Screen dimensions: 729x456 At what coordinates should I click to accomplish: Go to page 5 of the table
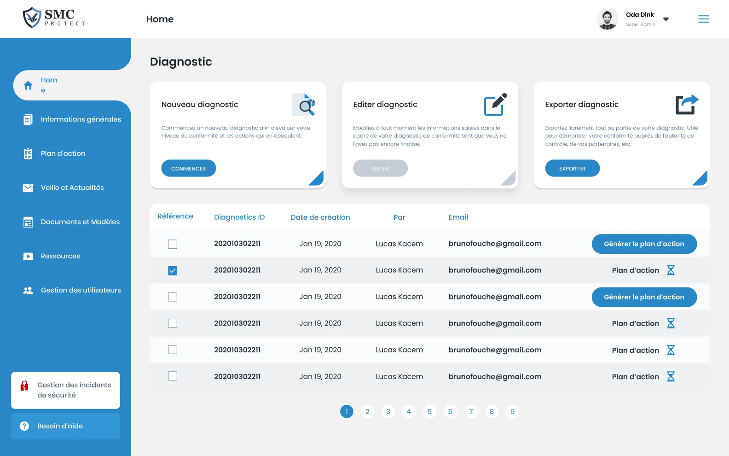(x=429, y=411)
